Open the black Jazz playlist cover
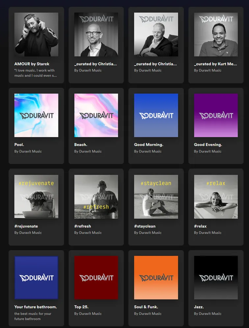This screenshot has width=249, height=328. [x=216, y=277]
